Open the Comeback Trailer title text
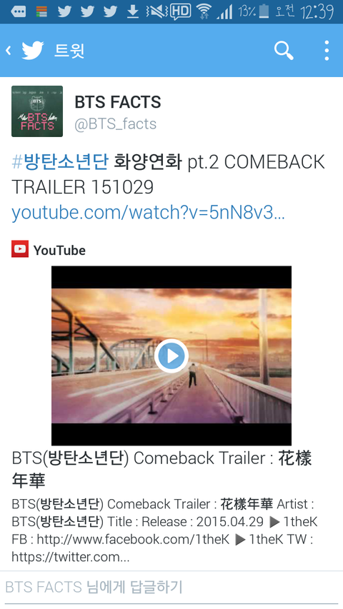Screen dimensions: 343x609 tap(161, 469)
